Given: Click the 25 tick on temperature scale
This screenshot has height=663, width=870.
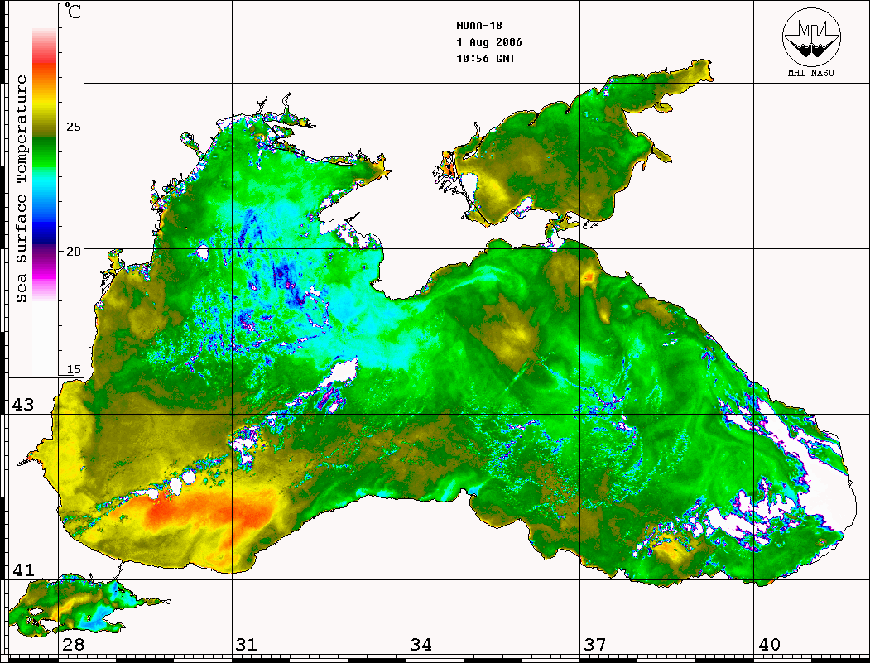Looking at the screenshot, I should coord(73,127).
